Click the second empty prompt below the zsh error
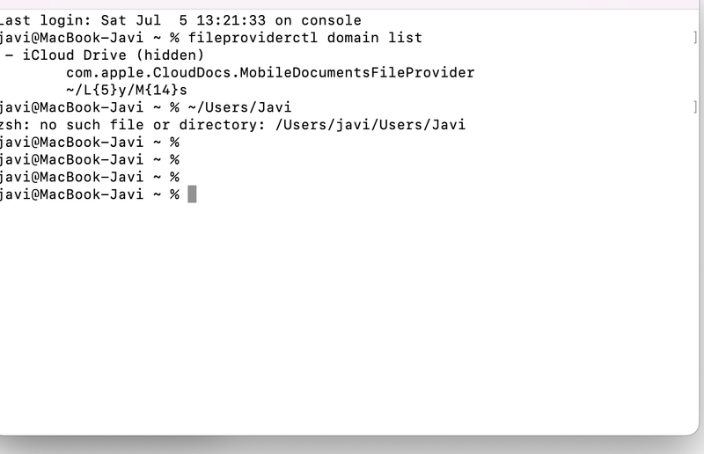This screenshot has height=454, width=704. [88, 159]
